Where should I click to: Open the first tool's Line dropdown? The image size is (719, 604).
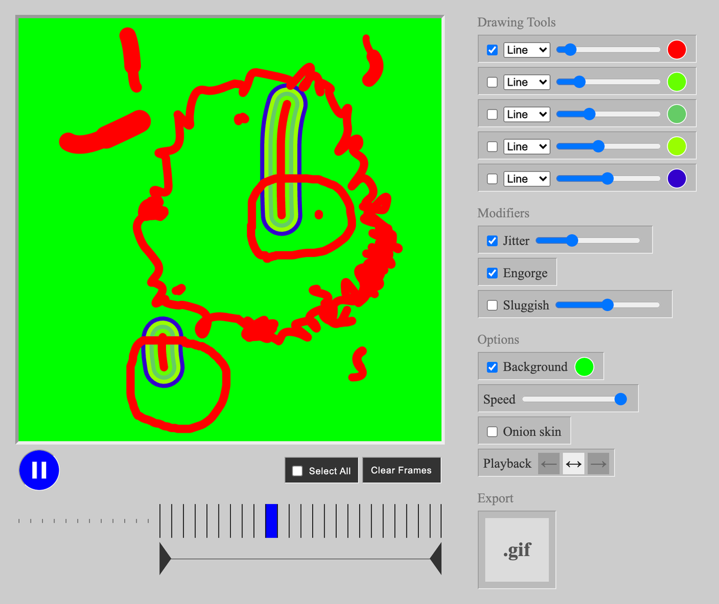527,50
